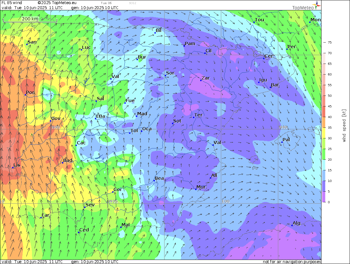Click the "Tou" city label
This screenshot has width=350, height=264.
click(x=259, y=20)
